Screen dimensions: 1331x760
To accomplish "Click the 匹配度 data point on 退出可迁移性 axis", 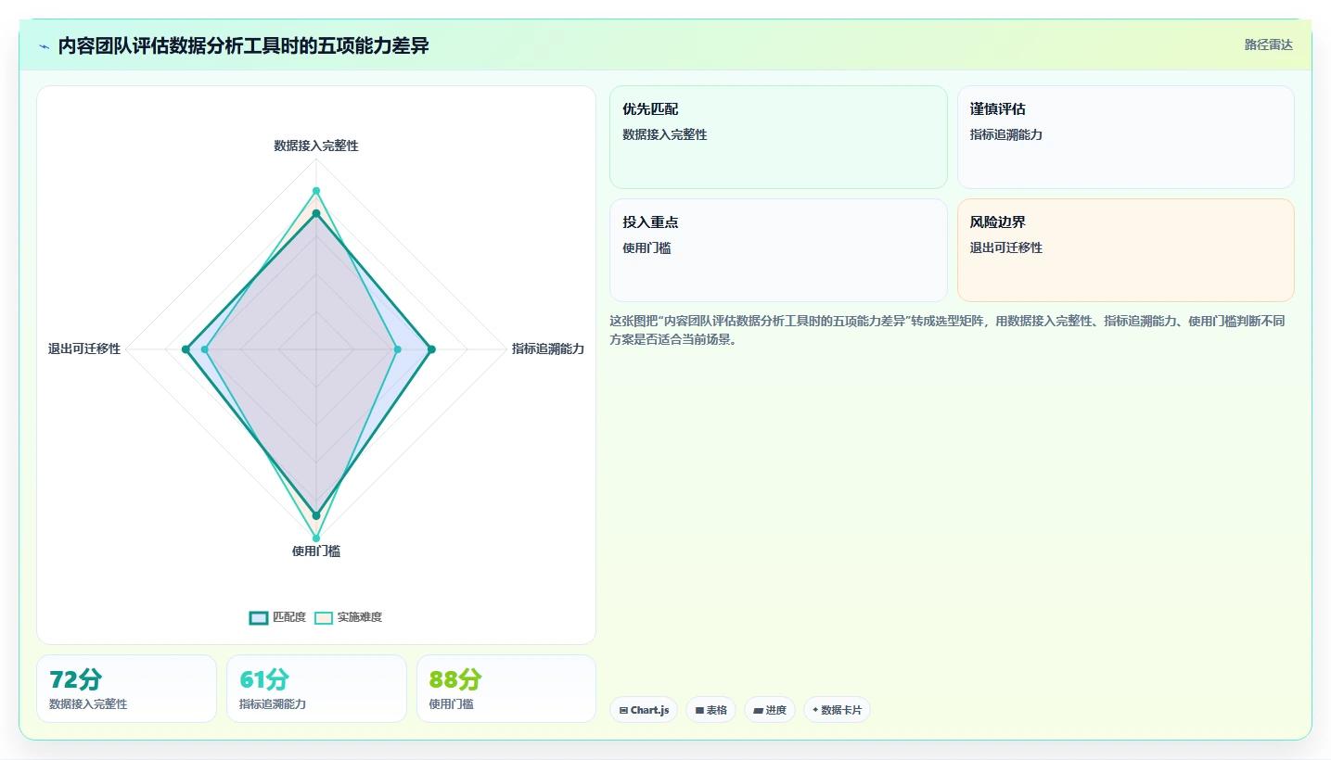I will point(186,349).
